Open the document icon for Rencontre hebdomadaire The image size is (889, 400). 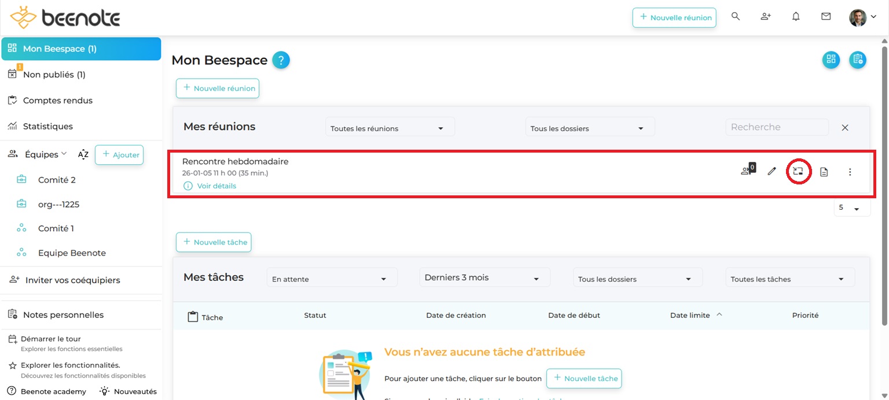click(824, 172)
